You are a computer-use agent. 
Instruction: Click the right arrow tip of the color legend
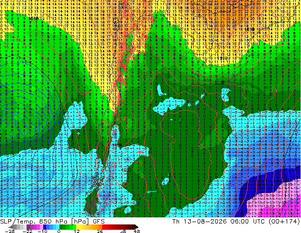pos(138,227)
